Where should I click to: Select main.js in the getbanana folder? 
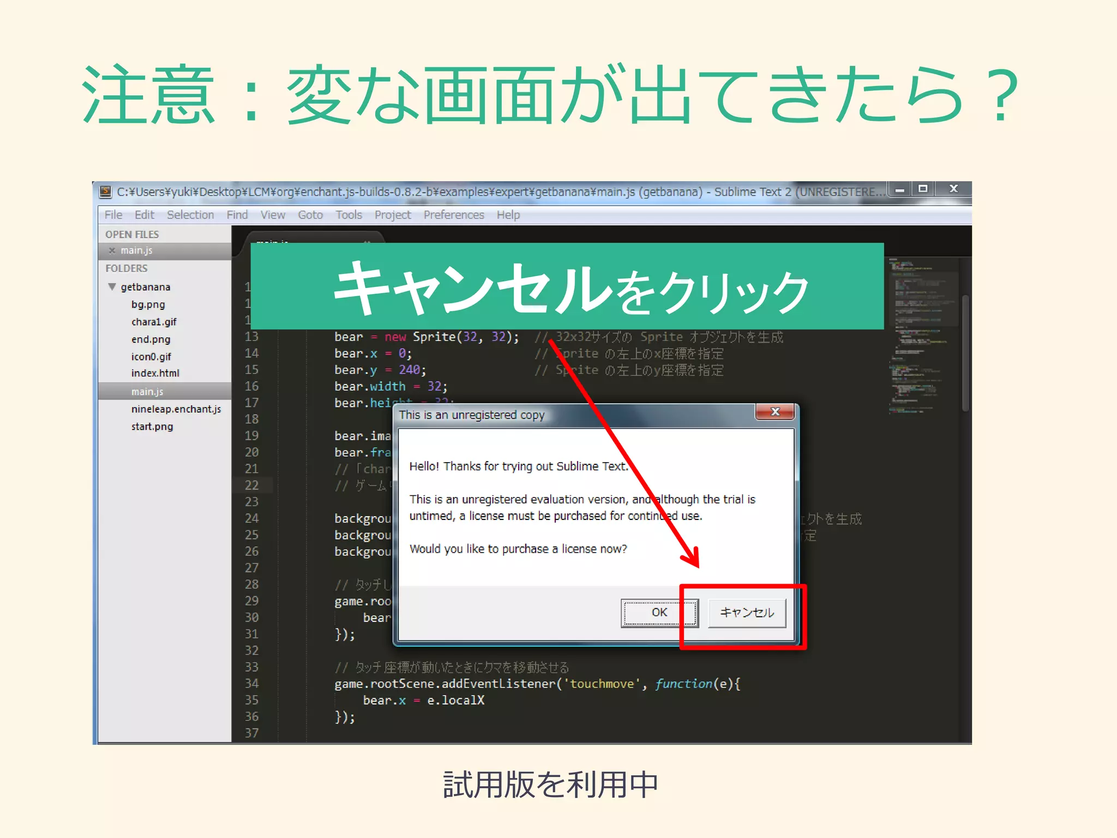pyautogui.click(x=165, y=391)
